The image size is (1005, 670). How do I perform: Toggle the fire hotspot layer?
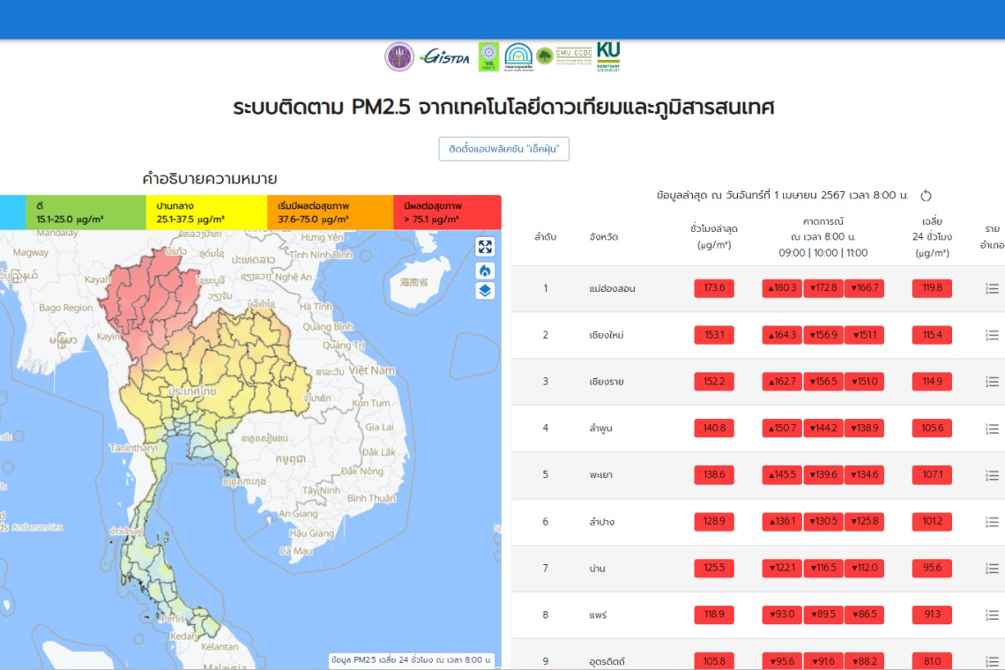click(485, 271)
